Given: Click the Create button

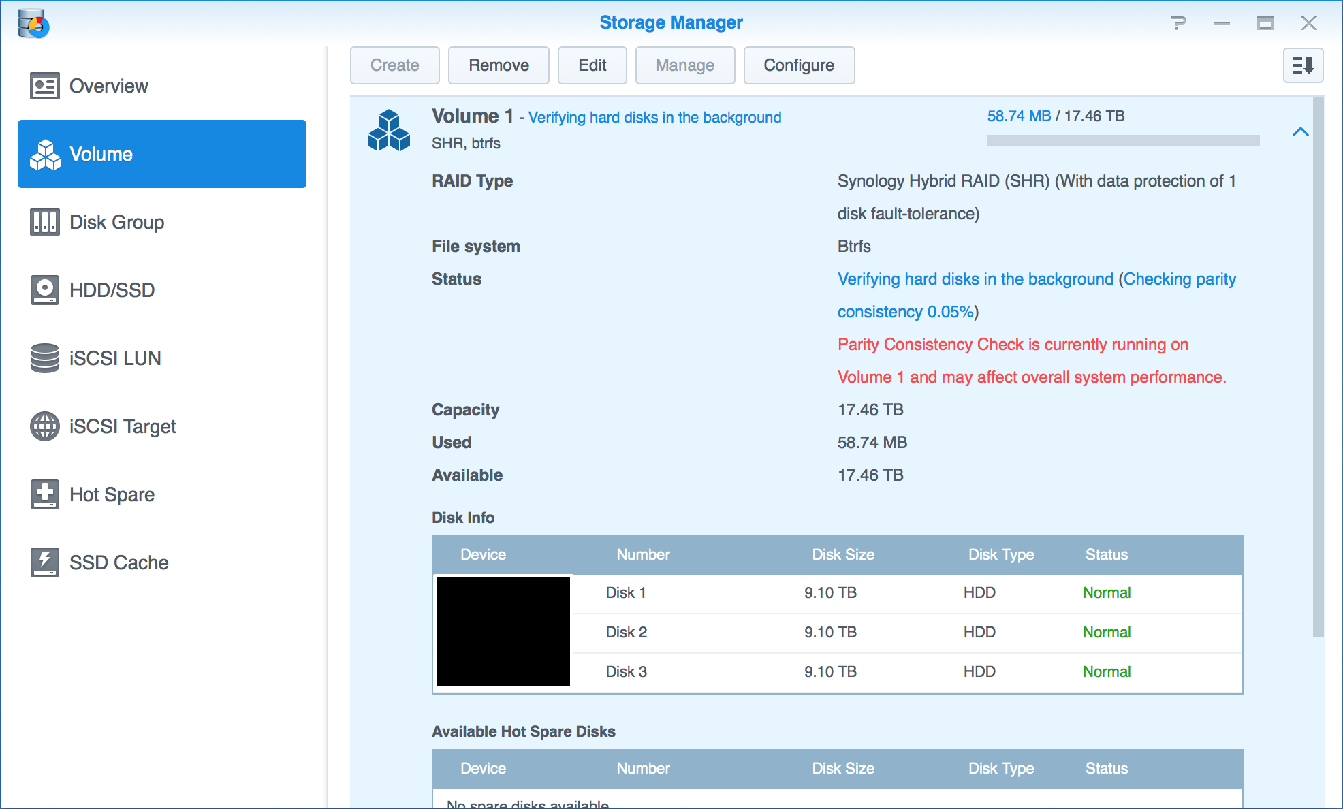Looking at the screenshot, I should (395, 65).
